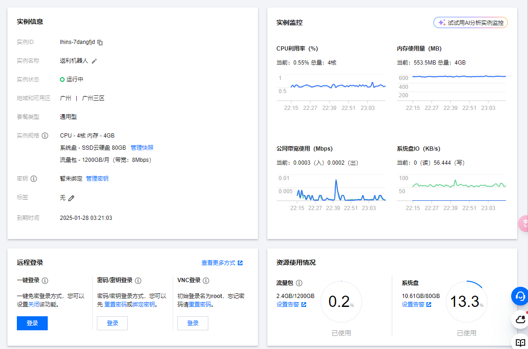Open info tooltip next to 实例规格
This screenshot has height=349, width=528.
(x=45, y=136)
